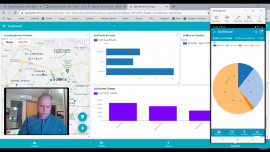Open the Bitcoin bookmark folder

coord(137,19)
